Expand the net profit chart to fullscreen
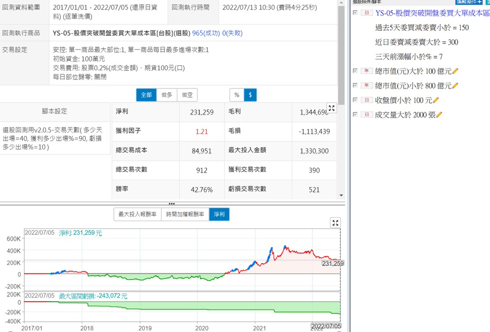This screenshot has height=332, width=490. tap(335, 223)
